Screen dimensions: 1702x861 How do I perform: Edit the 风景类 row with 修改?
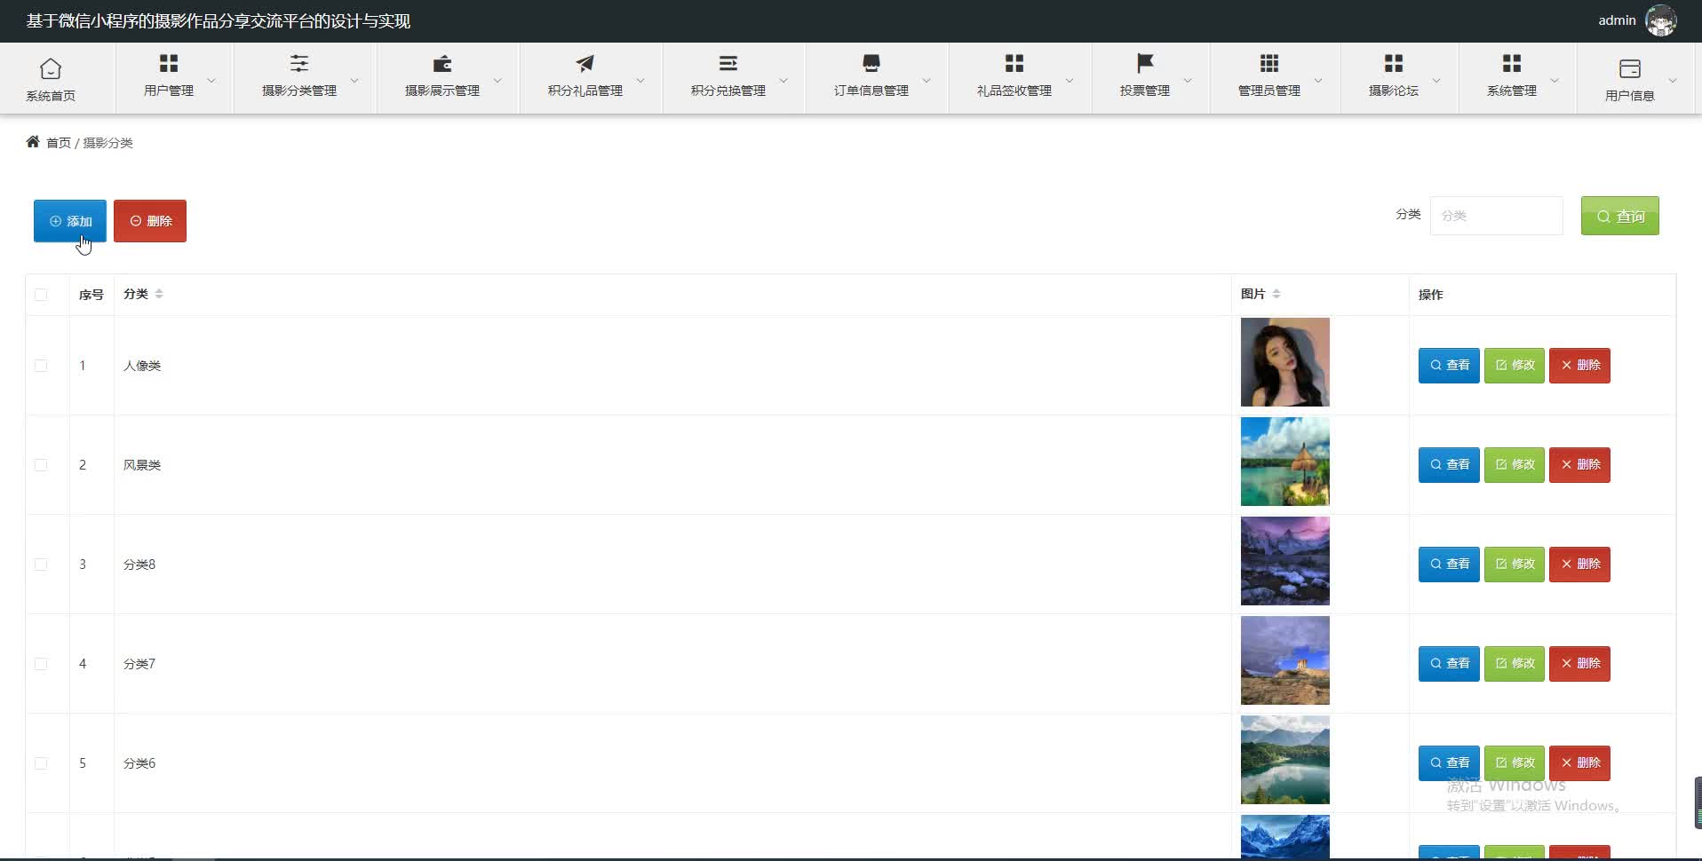tap(1515, 465)
